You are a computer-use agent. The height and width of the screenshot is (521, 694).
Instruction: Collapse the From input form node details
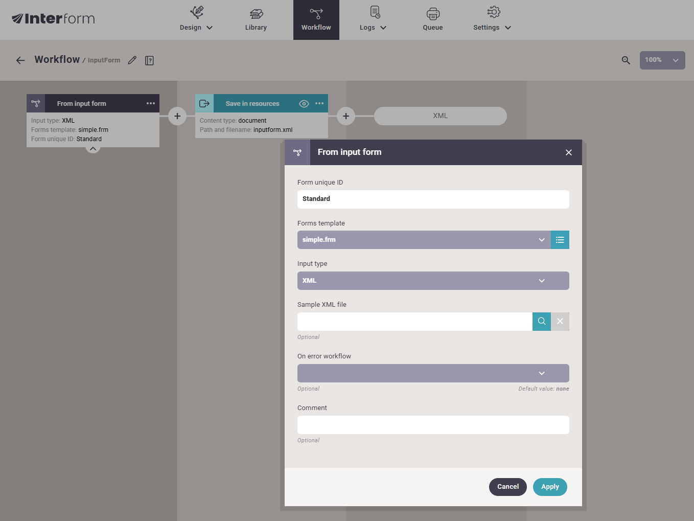pyautogui.click(x=93, y=149)
